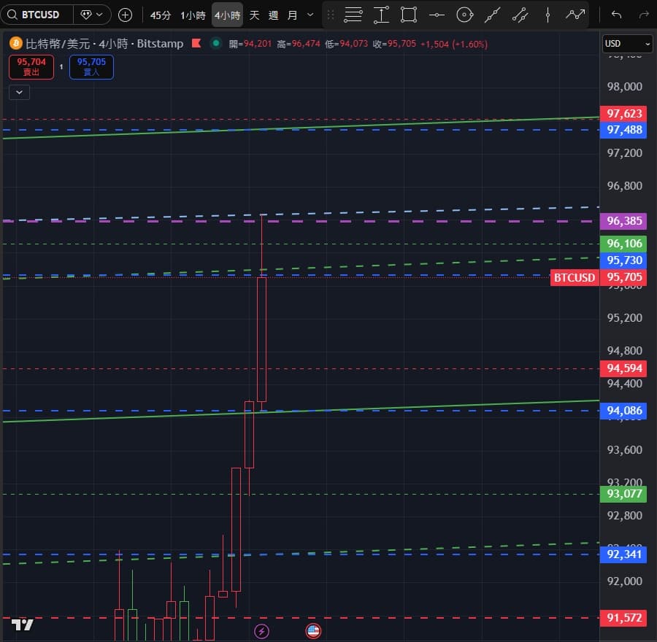This screenshot has height=642, width=657.
Task: Switch to the 天 daily timeframe
Action: tap(254, 15)
